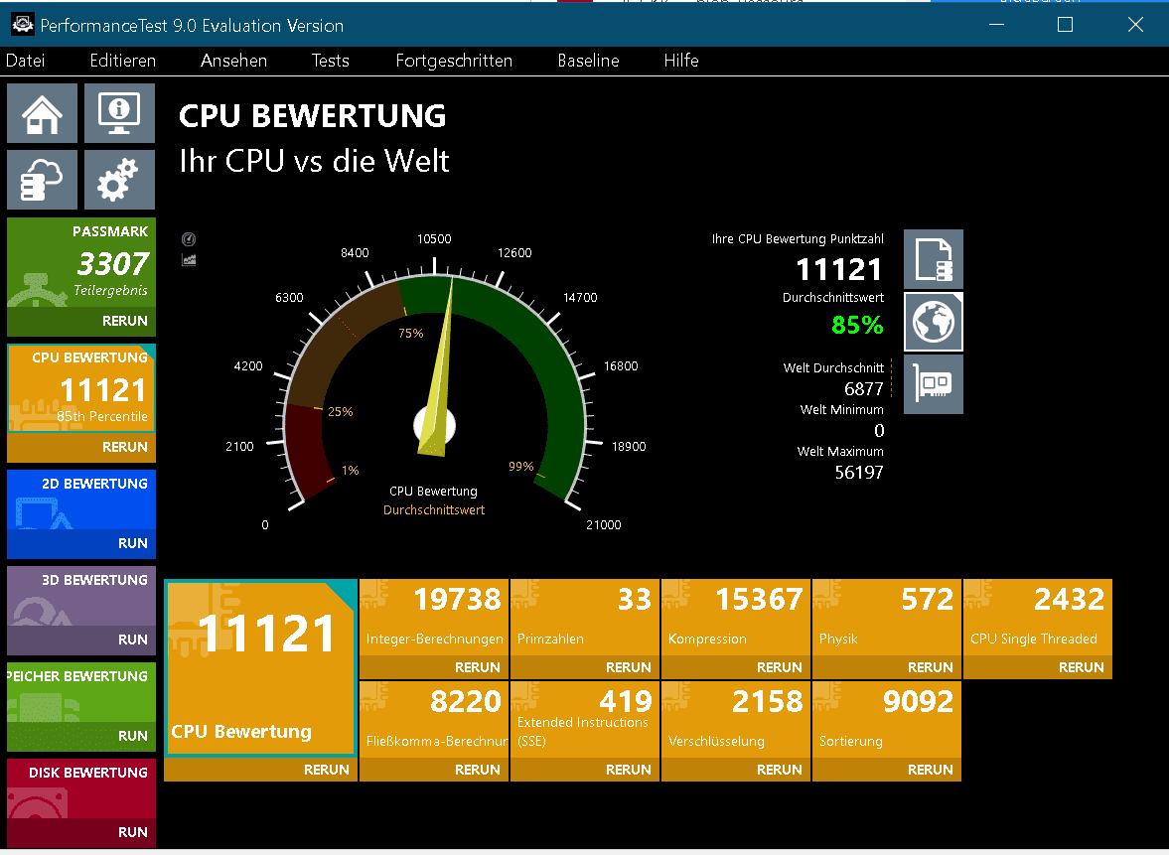Viewport: 1169px width, 855px height.
Task: Click the save results document icon
Action: coord(934,259)
